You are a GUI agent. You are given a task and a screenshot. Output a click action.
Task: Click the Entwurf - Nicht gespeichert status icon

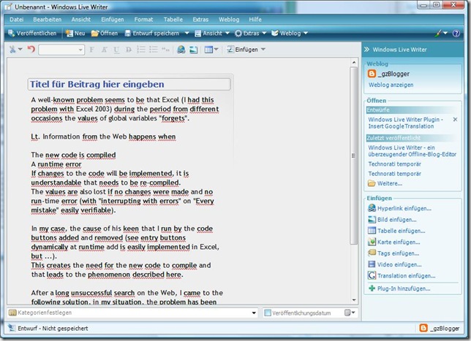(12, 328)
